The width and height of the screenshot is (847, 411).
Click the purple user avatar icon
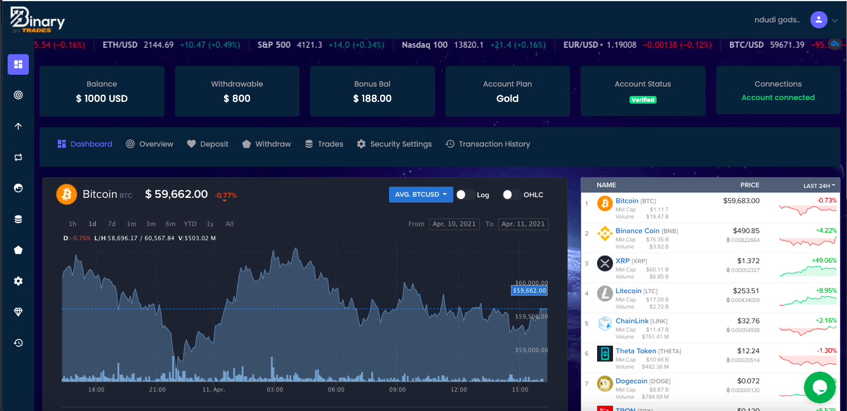[x=819, y=20]
